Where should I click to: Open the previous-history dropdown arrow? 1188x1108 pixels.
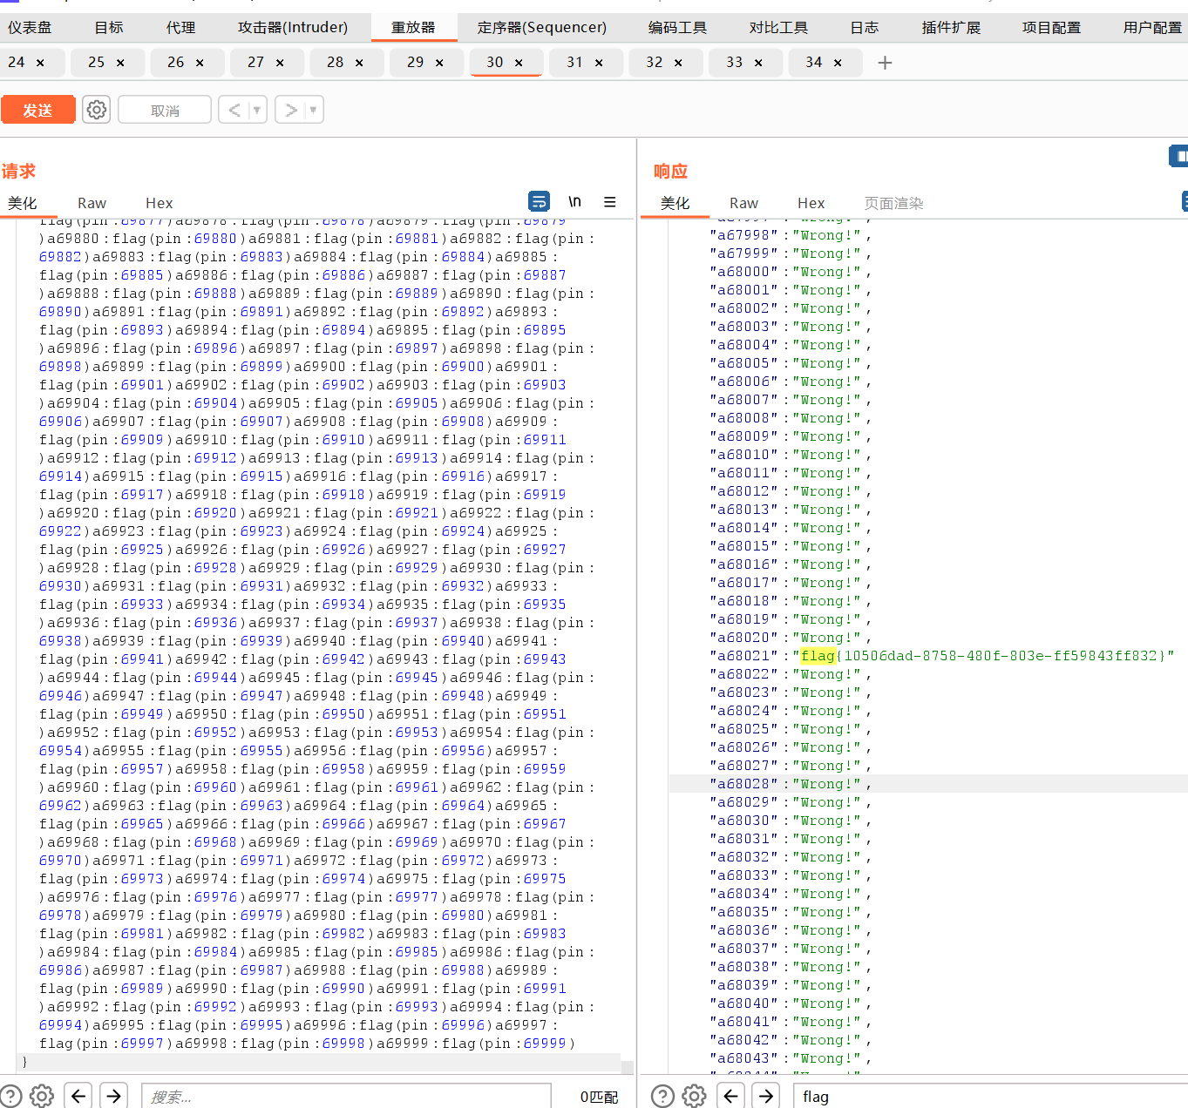tap(257, 110)
